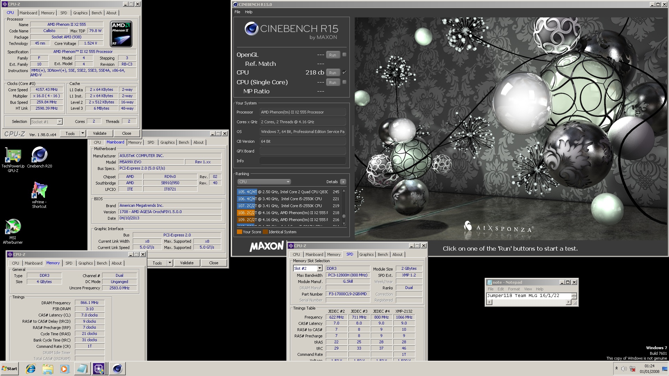The height and width of the screenshot is (376, 669).
Task: Open the About tab in Mainboard window
Action: [199, 142]
